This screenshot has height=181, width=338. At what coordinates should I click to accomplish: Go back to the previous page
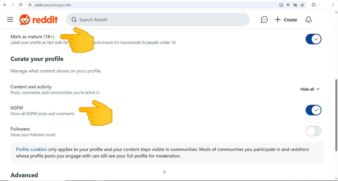point(5,5)
